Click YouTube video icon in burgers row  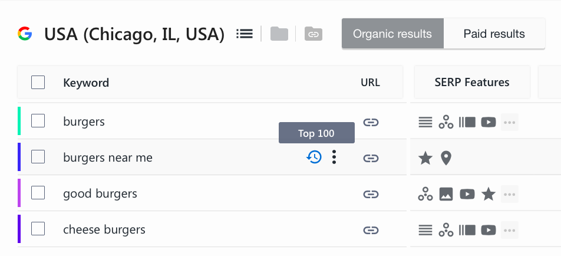[489, 123]
